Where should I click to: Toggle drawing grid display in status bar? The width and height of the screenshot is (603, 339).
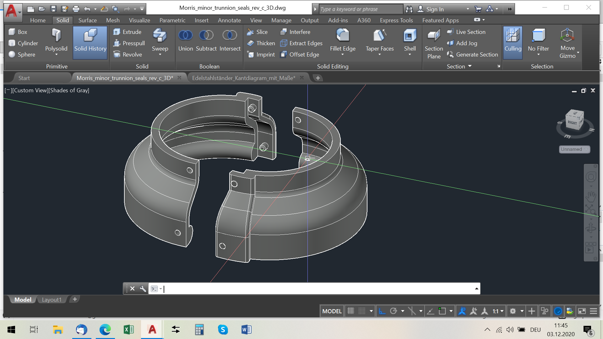350,311
